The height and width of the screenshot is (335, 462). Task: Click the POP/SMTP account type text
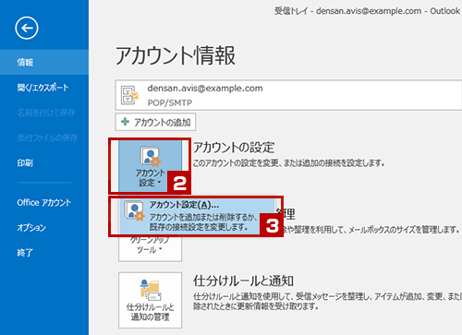[x=170, y=102]
